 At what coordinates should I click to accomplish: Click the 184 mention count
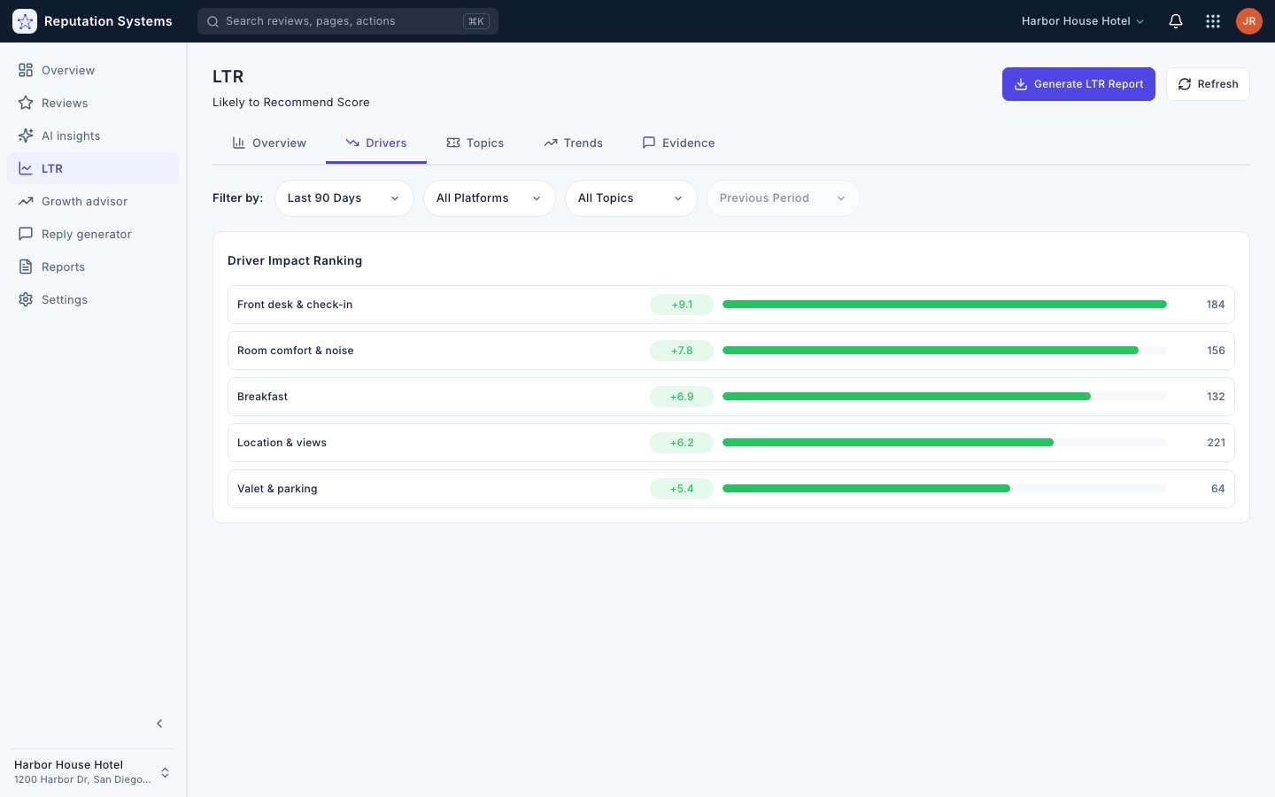coord(1216,305)
